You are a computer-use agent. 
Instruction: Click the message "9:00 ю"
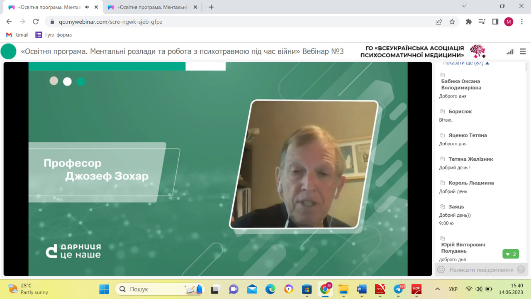[x=446, y=223]
